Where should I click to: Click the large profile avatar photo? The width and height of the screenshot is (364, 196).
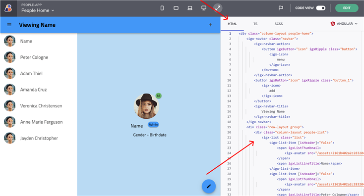(x=146, y=106)
